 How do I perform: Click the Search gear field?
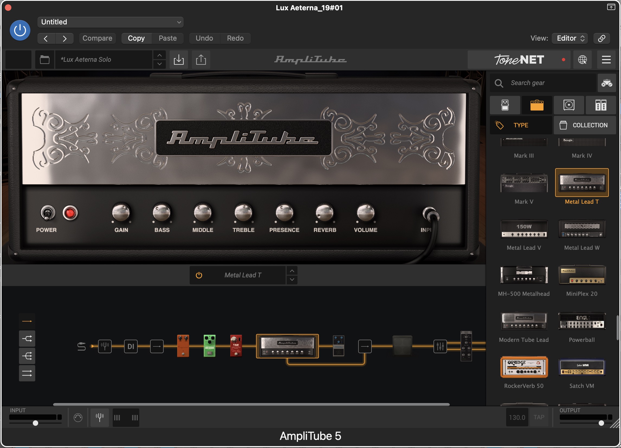(543, 83)
